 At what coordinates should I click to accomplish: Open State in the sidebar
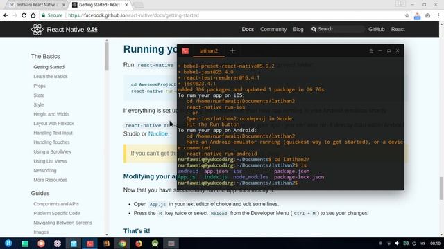click(39, 95)
